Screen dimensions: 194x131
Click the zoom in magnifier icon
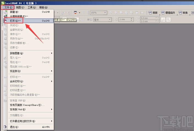pyautogui.click(x=110, y=13)
